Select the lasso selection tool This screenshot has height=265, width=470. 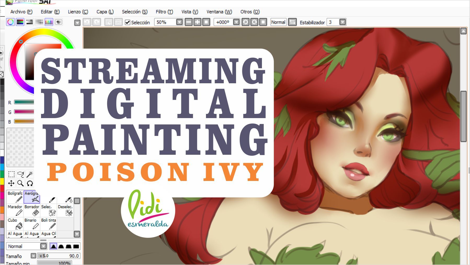(20, 174)
